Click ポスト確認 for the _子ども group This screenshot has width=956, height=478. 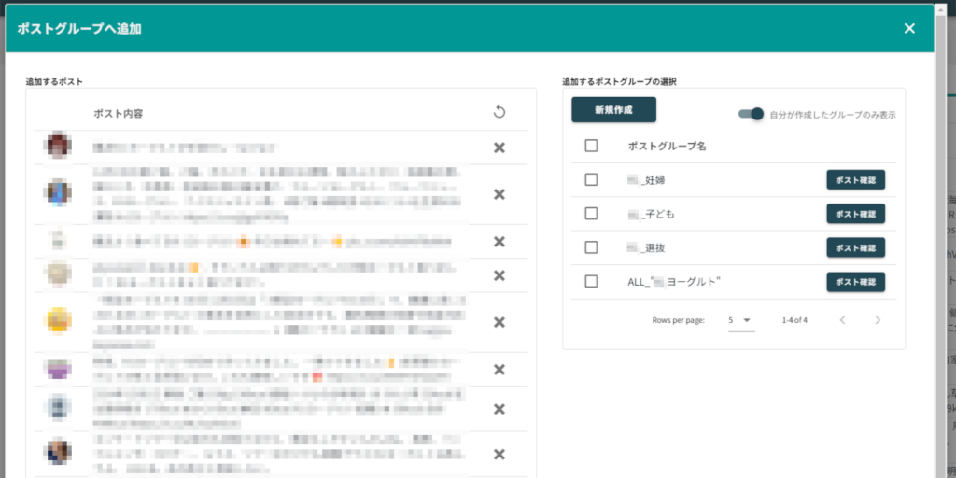[x=856, y=214]
